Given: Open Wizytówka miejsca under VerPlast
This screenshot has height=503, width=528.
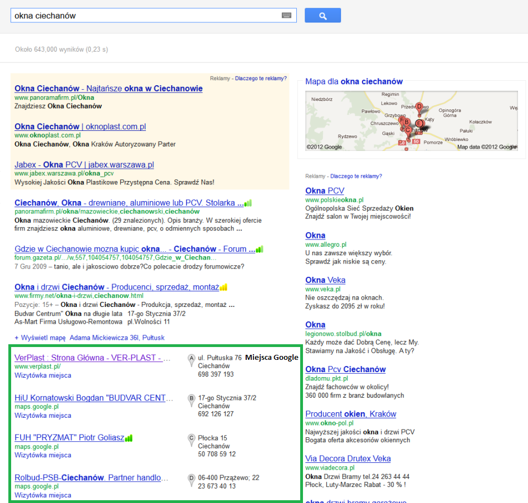Looking at the screenshot, I should click(43, 375).
